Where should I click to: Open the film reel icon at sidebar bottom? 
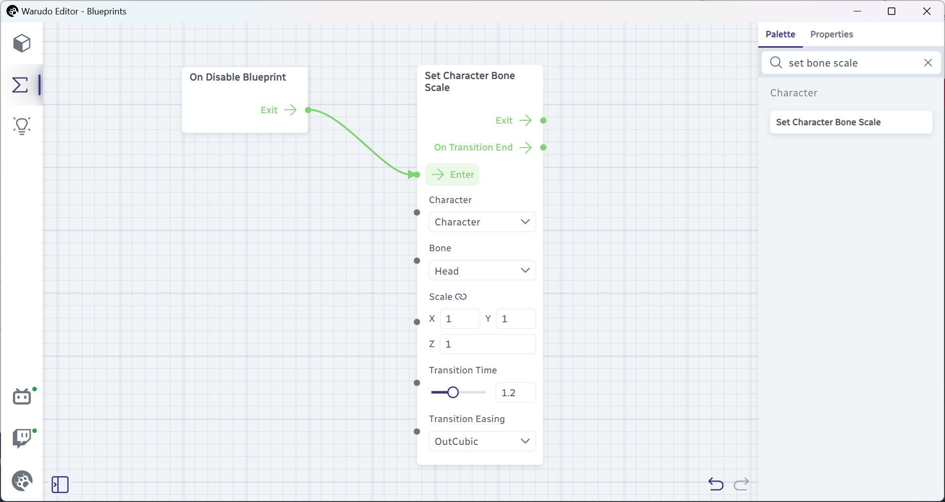point(22,481)
